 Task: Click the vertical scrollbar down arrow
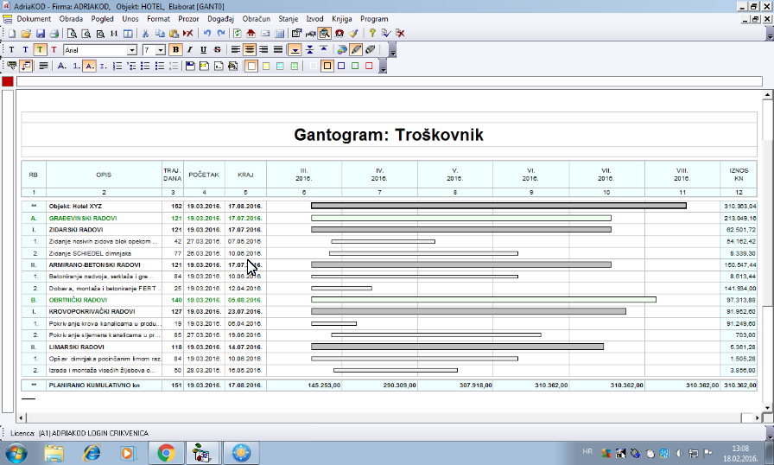[x=768, y=408]
